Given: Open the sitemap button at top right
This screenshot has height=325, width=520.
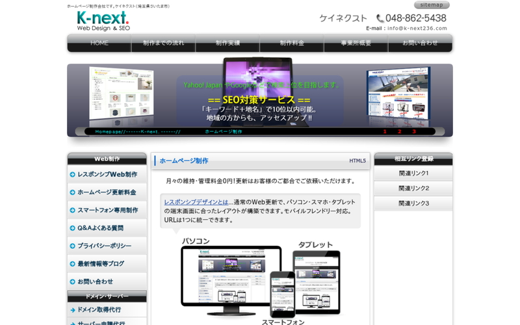Looking at the screenshot, I should pyautogui.click(x=431, y=5).
